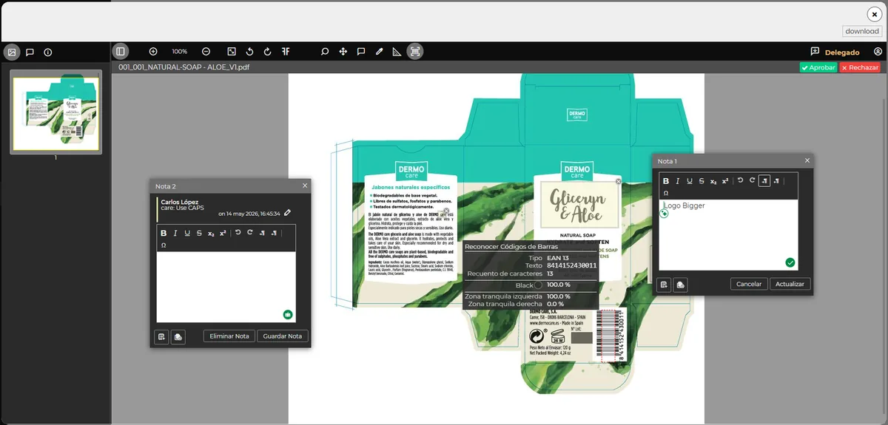The image size is (888, 425).
Task: Click the Delegado label
Action: tap(842, 52)
